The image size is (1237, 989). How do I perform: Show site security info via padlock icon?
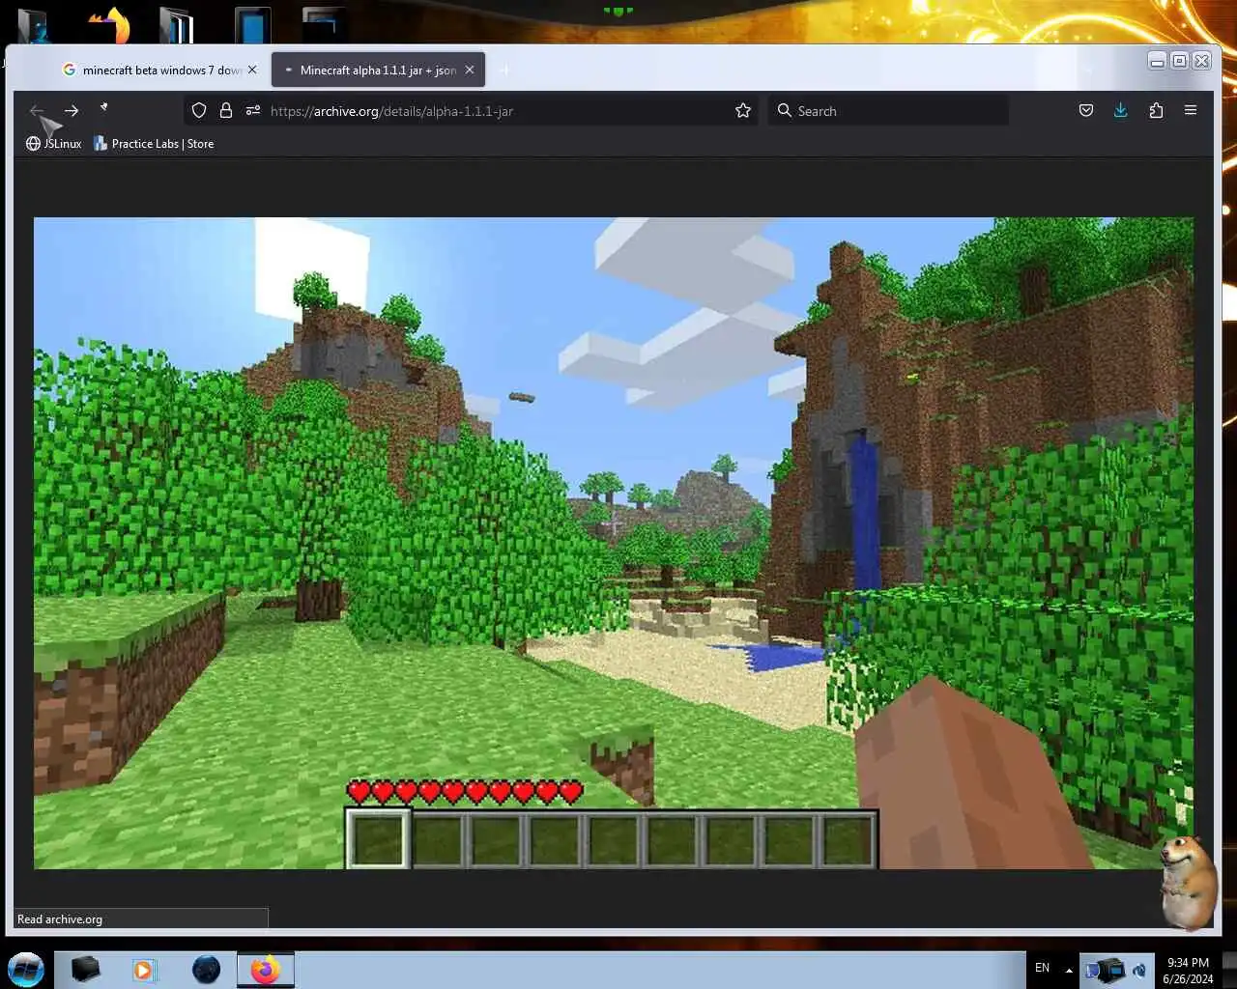pos(226,111)
